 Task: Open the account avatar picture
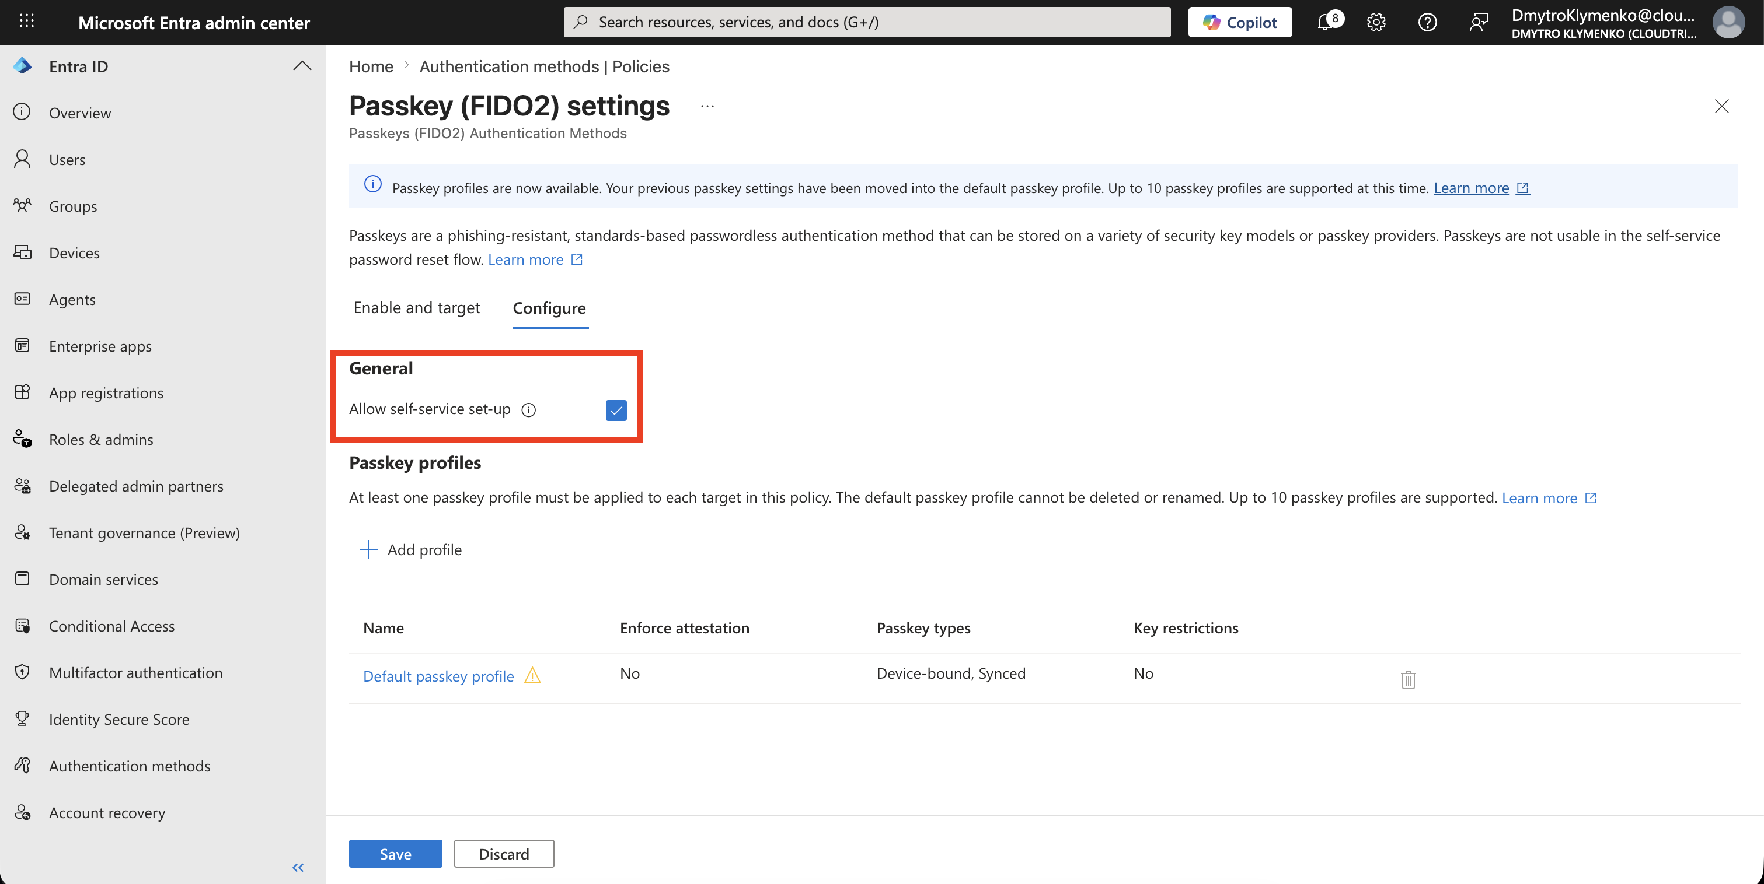[1728, 23]
